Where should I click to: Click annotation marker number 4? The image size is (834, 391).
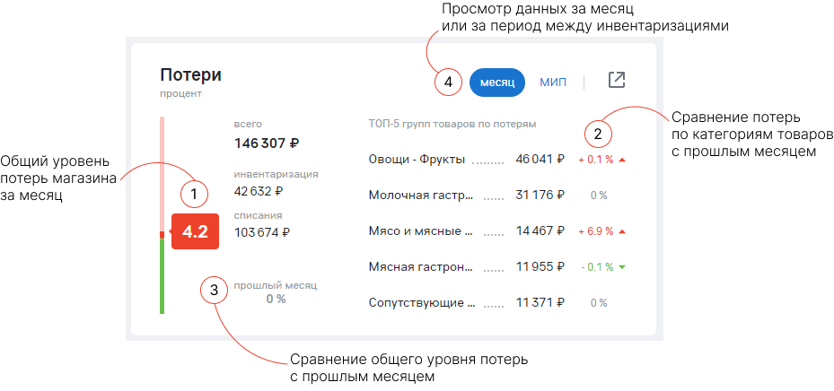pyautogui.click(x=448, y=82)
